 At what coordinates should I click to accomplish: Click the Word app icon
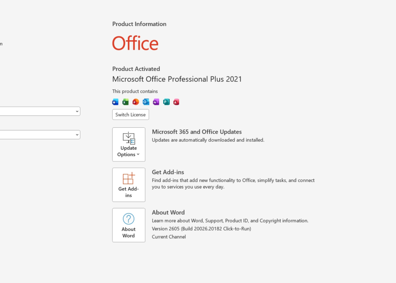tap(115, 102)
